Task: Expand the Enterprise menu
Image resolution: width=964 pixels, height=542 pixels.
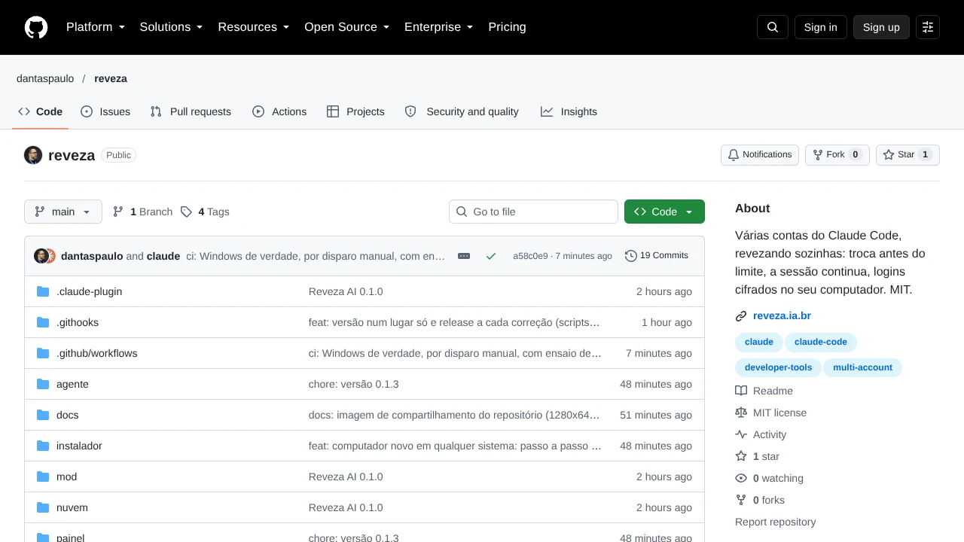Action: [439, 27]
